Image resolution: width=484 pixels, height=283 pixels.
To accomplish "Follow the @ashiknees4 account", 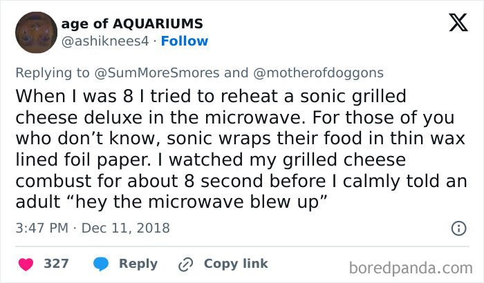I will pyautogui.click(x=185, y=41).
